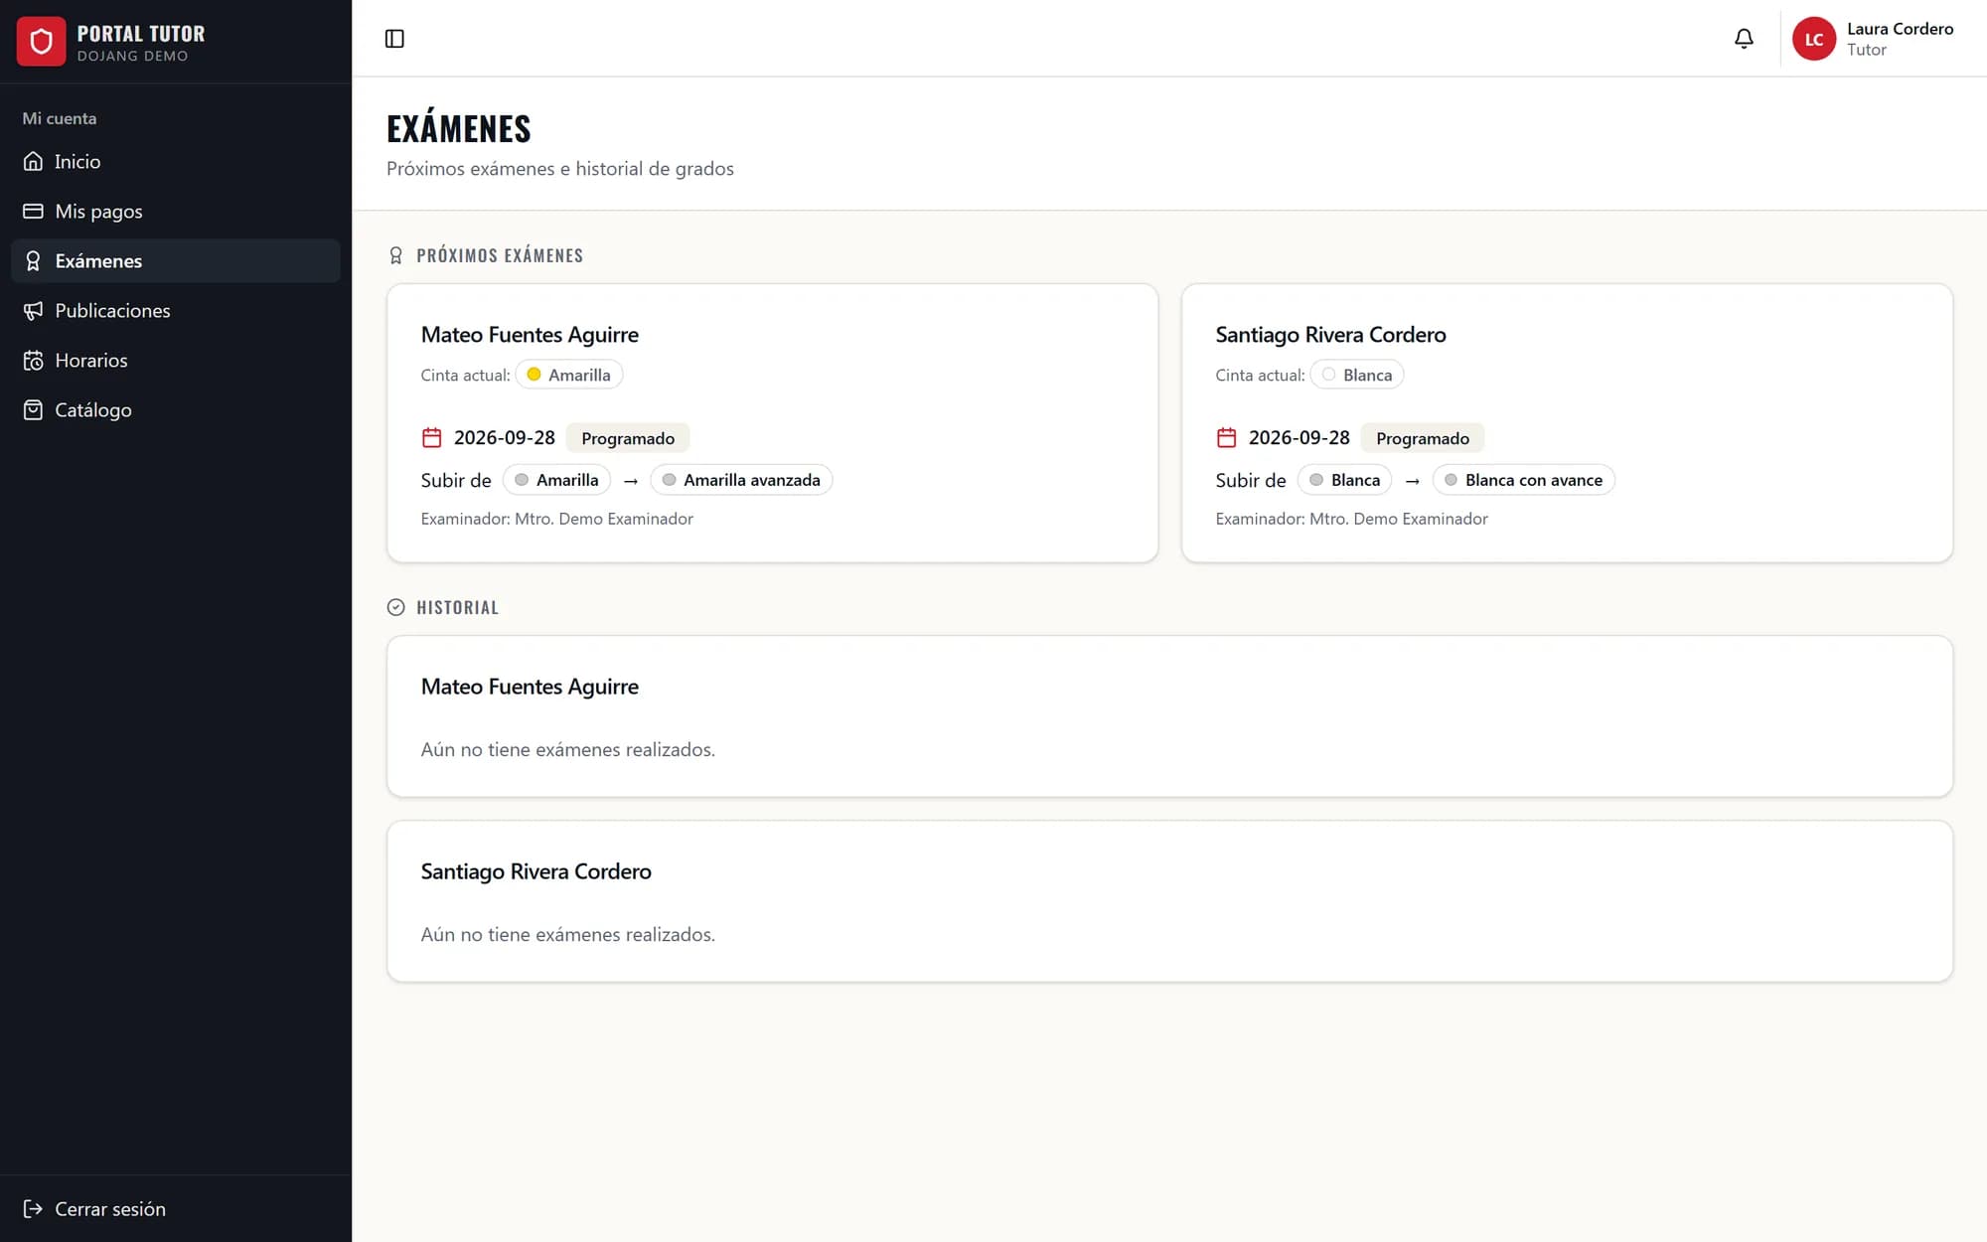
Task: Toggle the sidebar panel icon
Action: coord(394,39)
